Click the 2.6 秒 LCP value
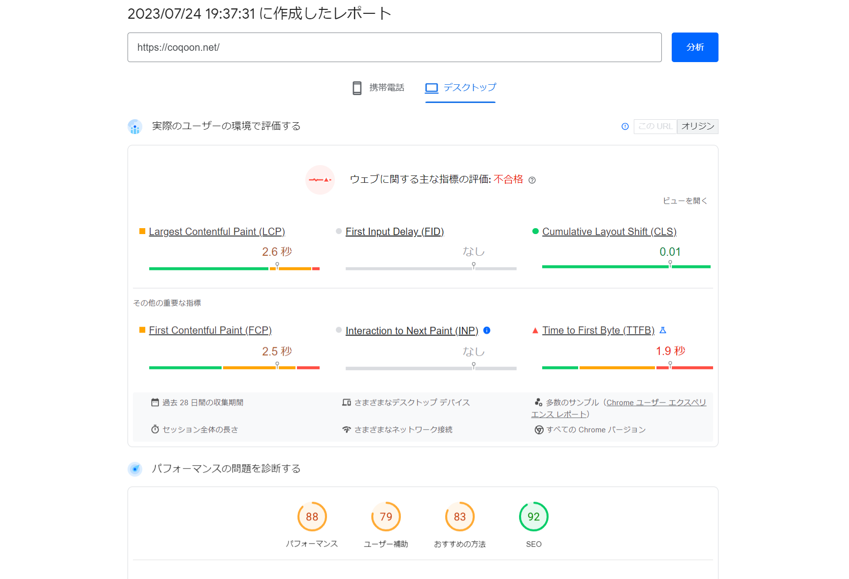 (277, 252)
